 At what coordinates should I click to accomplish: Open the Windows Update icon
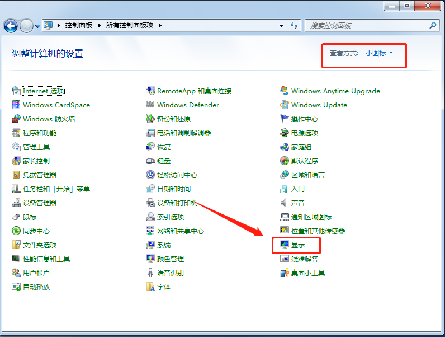click(x=285, y=105)
